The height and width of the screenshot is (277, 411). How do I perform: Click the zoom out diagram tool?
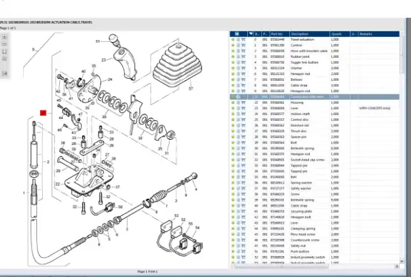(5, 45)
